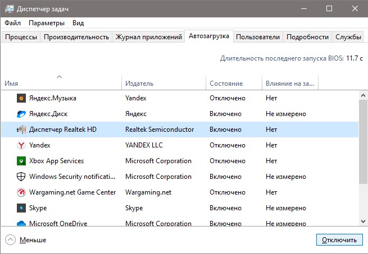Select the Диспетчер Realtek HD entry
Image resolution: width=368 pixels, height=254 pixels.
pyautogui.click(x=63, y=130)
